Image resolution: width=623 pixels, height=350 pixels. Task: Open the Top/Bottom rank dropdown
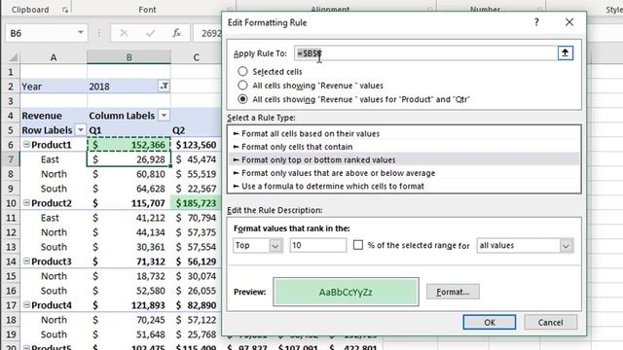[x=275, y=246]
